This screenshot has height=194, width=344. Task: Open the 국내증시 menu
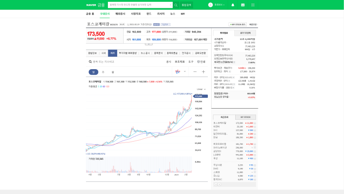pos(105,14)
